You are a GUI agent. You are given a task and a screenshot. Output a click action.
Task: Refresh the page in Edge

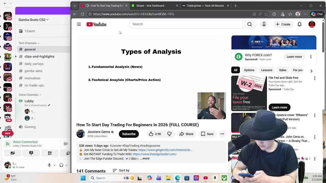click(x=82, y=14)
